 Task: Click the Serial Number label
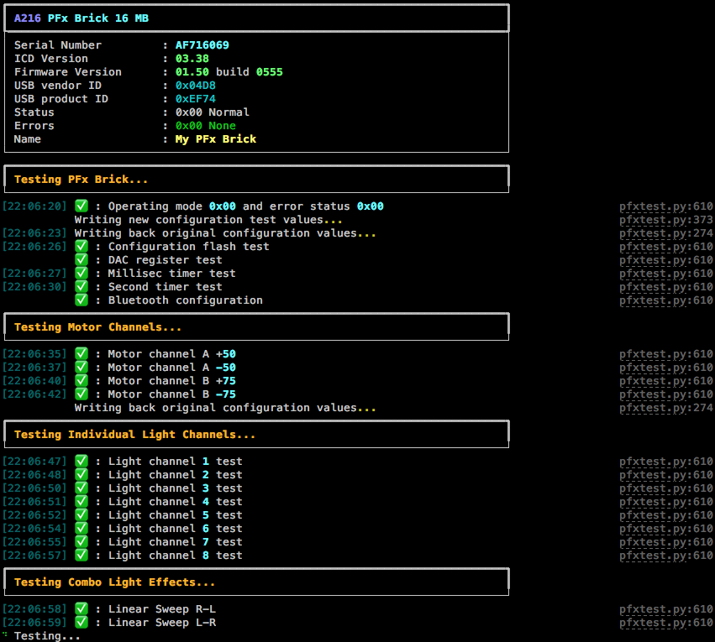point(57,45)
